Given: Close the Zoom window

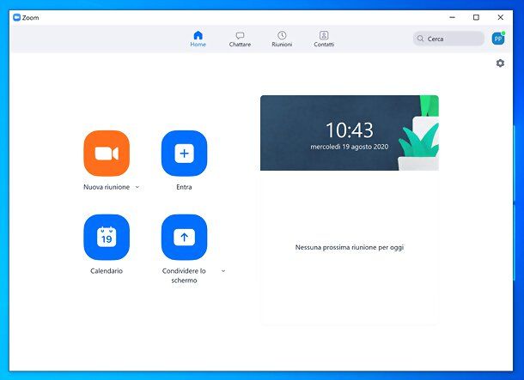Looking at the screenshot, I should coord(500,17).
